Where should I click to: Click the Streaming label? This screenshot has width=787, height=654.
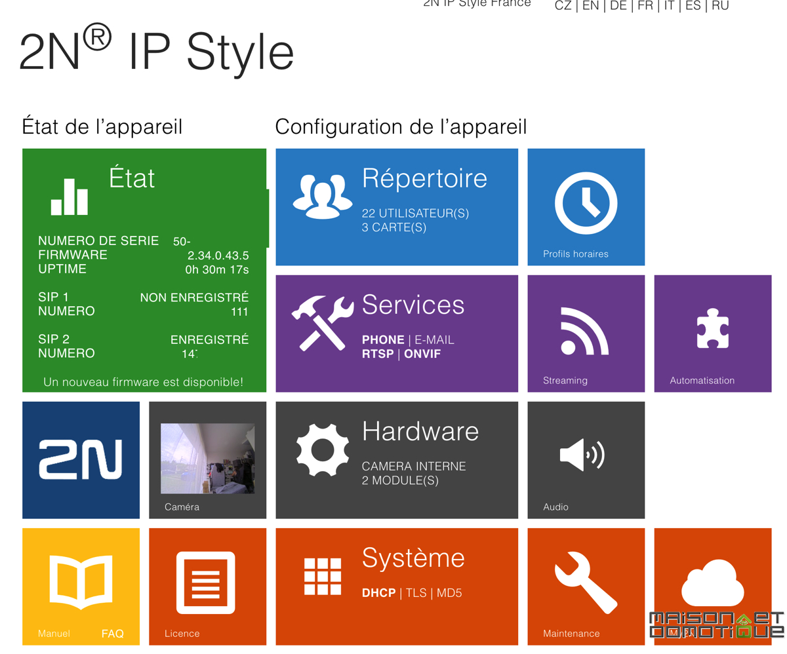click(565, 381)
